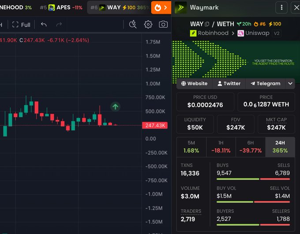Select the 1H timeframe tab
This screenshot has height=234, width=300.
(221, 147)
